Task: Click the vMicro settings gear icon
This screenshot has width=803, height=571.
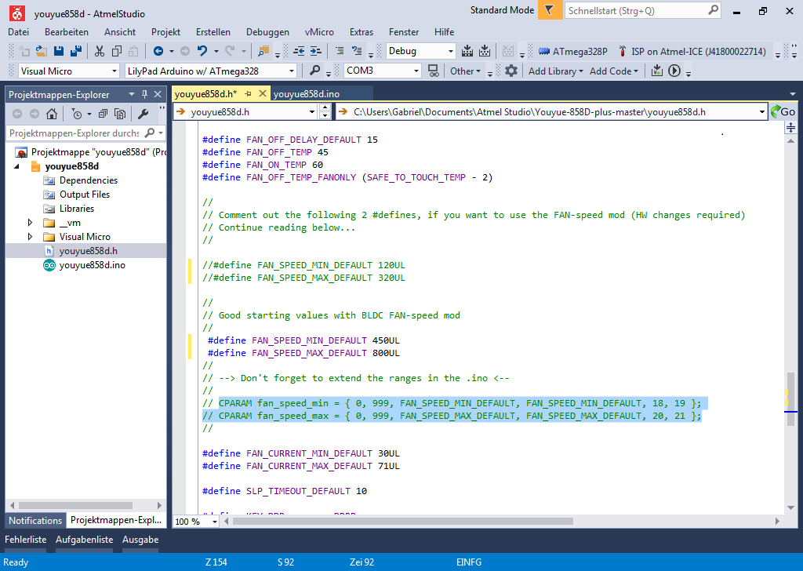Action: coord(511,71)
